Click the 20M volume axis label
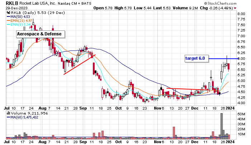Screen dimensions: 251x145 click(241, 129)
